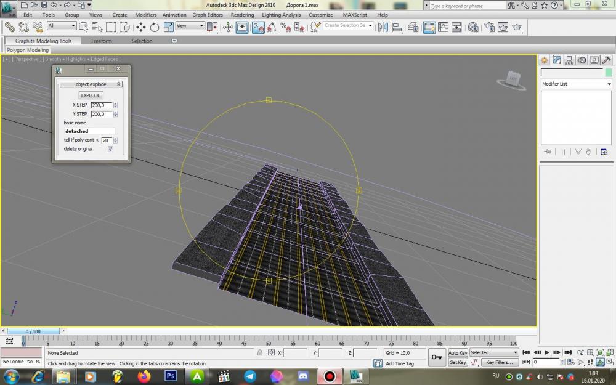
Task: Toggle Keyboard Shortcut Override button
Action: coord(242,26)
